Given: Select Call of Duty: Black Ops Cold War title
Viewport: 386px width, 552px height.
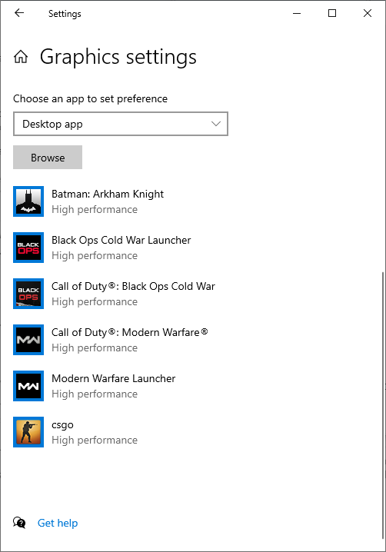Looking at the screenshot, I should click(133, 286).
